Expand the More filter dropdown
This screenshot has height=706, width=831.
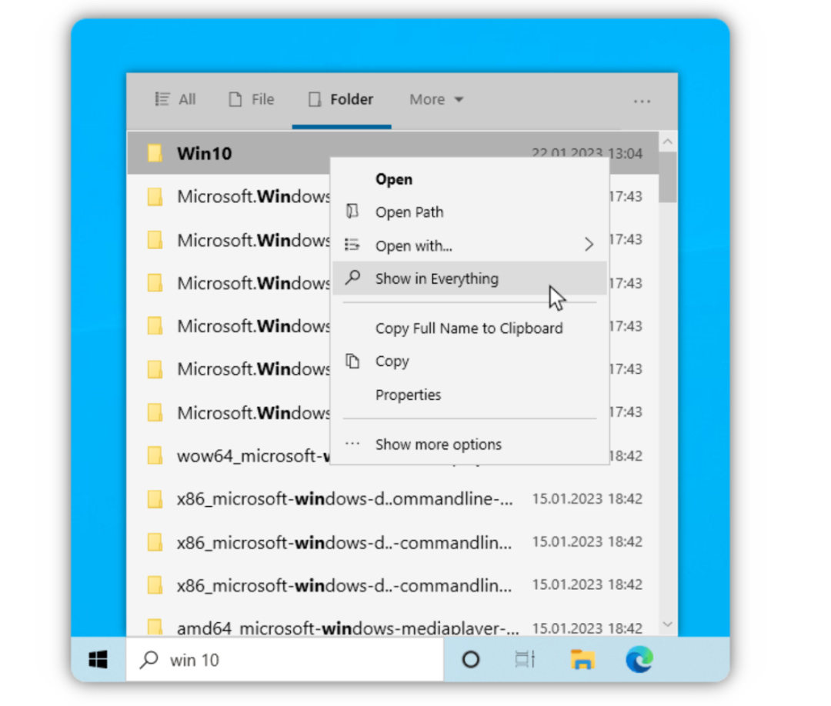[436, 99]
